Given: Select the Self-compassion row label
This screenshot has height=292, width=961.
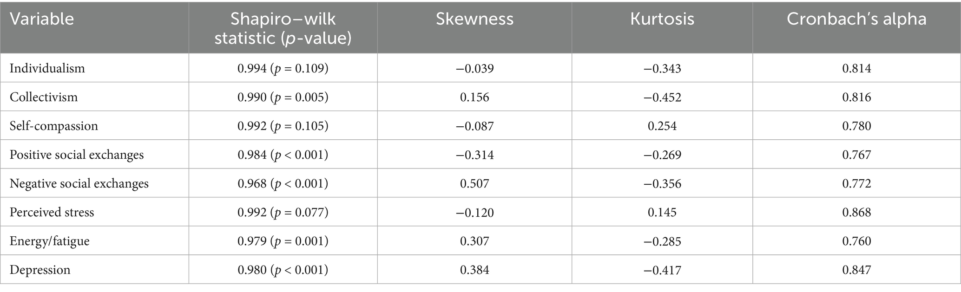Looking at the screenshot, I should 54,126.
